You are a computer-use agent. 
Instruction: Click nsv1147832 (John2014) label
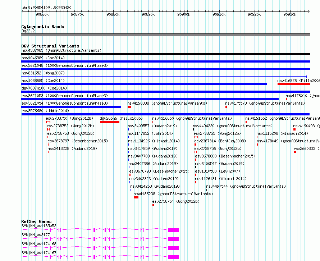pyautogui.click(x=150, y=133)
